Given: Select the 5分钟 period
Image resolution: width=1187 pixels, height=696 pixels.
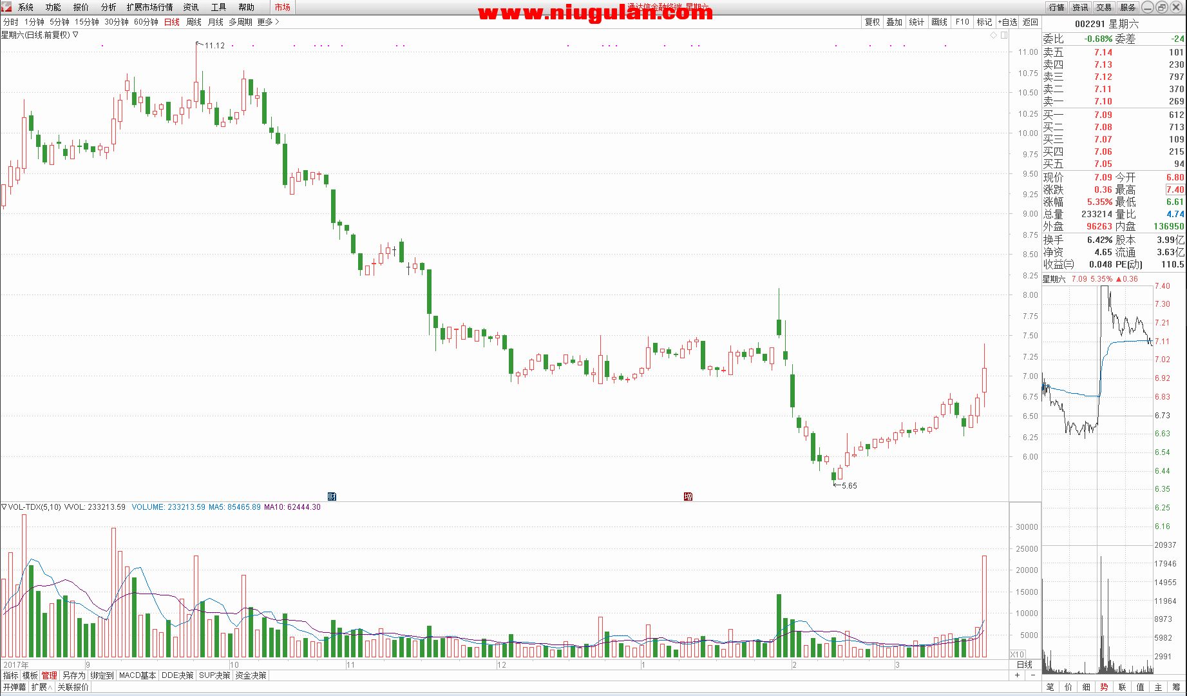Looking at the screenshot, I should coord(59,22).
